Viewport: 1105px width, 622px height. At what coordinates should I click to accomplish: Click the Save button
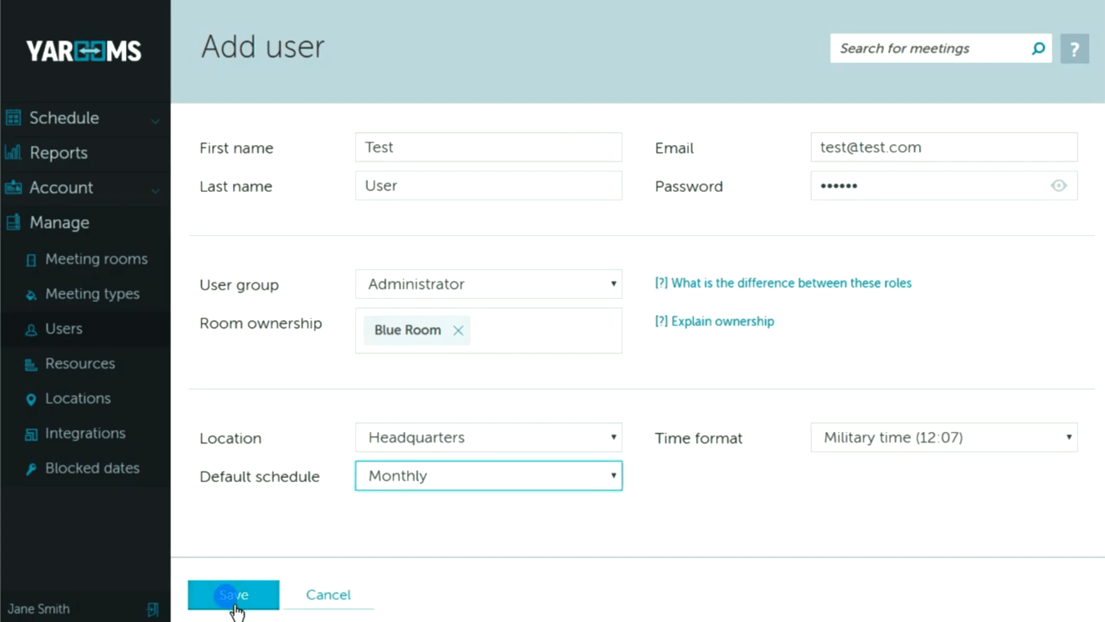pyautogui.click(x=233, y=594)
